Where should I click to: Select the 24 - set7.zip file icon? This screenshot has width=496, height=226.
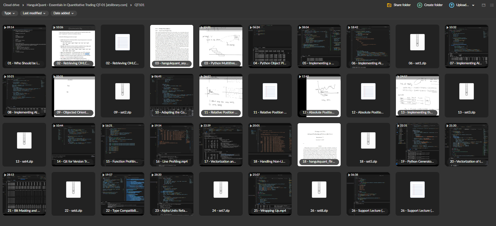(x=221, y=190)
